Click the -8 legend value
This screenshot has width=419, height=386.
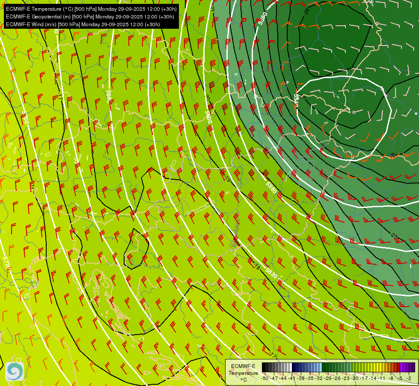coord(391,379)
